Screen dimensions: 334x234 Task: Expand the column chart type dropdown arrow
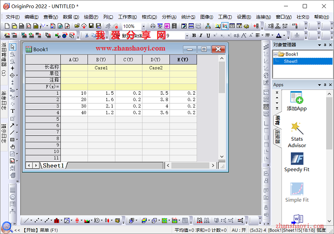click(x=61, y=220)
